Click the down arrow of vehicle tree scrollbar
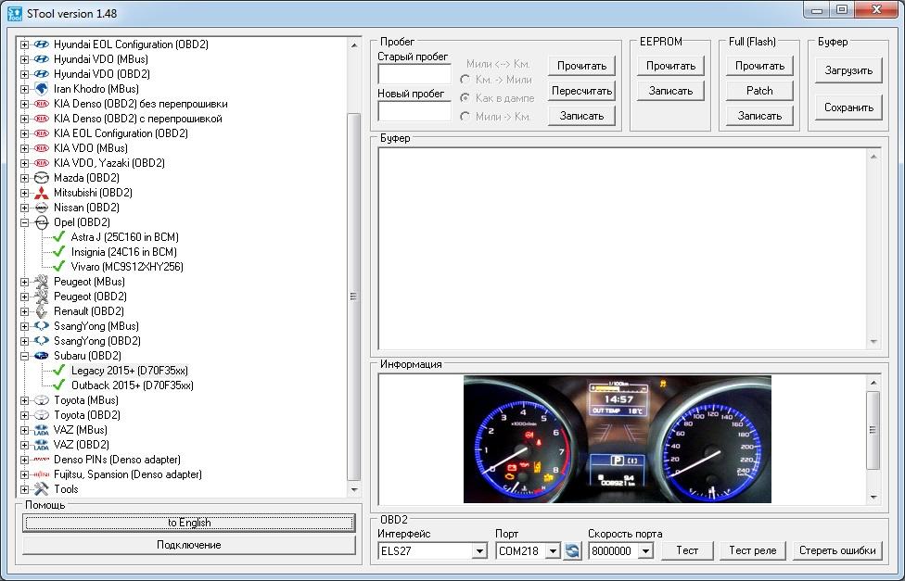 (354, 490)
